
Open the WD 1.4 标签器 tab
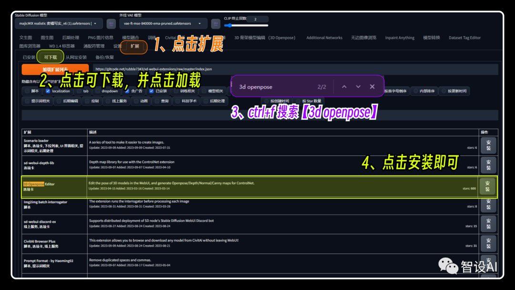coord(62,46)
